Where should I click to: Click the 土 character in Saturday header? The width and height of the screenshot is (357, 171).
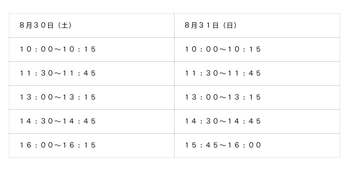point(65,25)
